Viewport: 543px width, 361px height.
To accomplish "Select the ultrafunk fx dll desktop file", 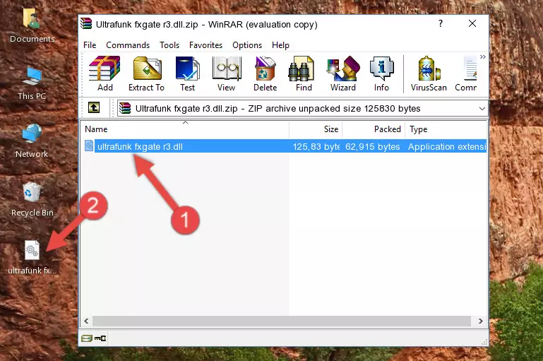I will coord(32,257).
